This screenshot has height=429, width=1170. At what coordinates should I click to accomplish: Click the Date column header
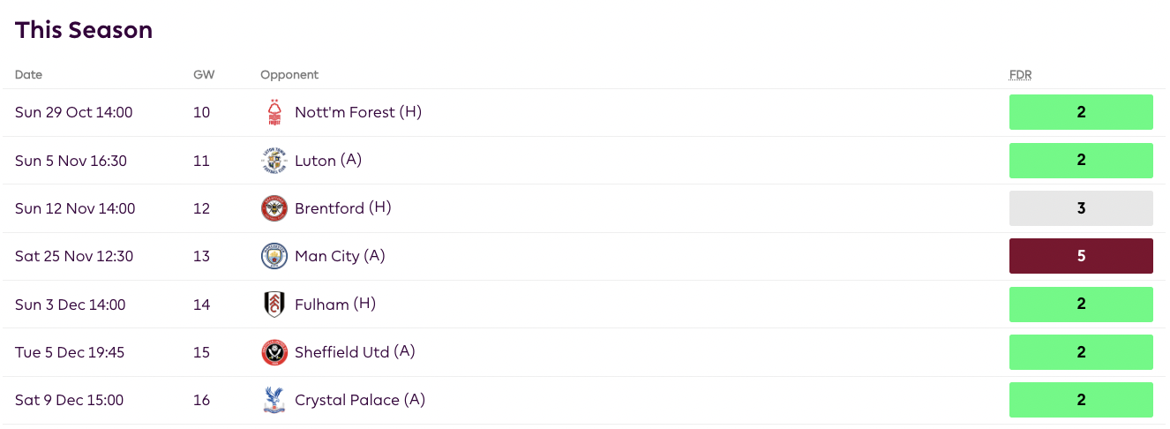[x=28, y=75]
